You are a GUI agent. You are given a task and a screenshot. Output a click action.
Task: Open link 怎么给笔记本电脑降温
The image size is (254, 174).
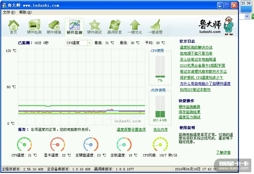(x=198, y=60)
